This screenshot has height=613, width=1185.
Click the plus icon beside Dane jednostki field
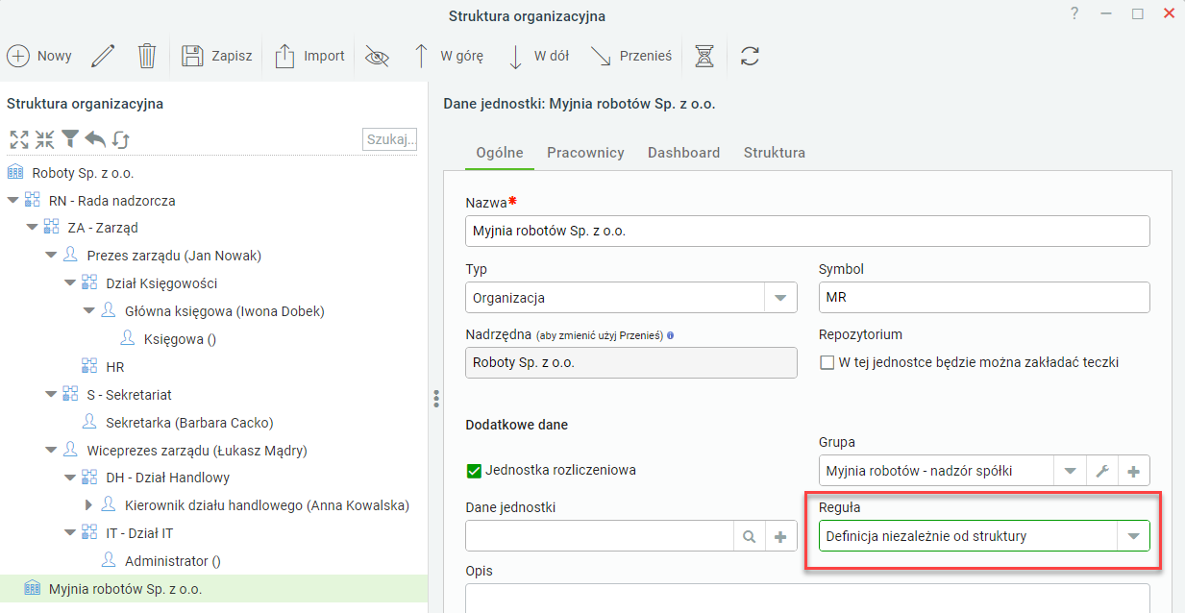pyautogui.click(x=781, y=536)
